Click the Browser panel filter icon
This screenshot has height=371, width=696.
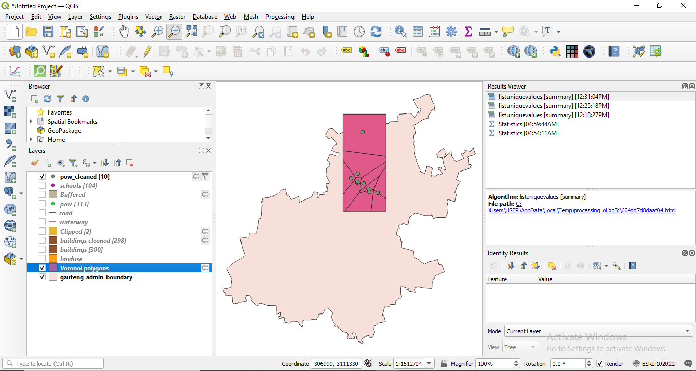tap(60, 99)
